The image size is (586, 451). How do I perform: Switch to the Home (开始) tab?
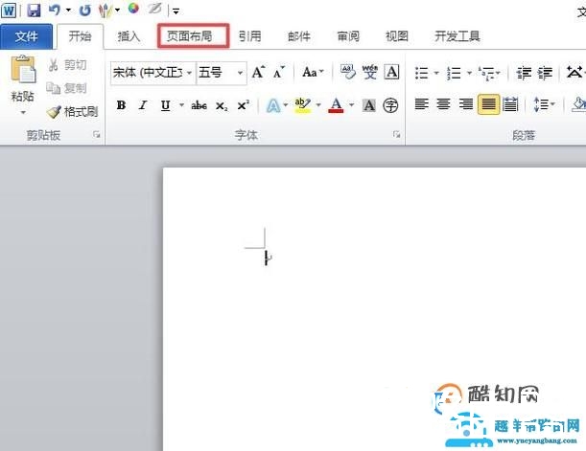(80, 36)
